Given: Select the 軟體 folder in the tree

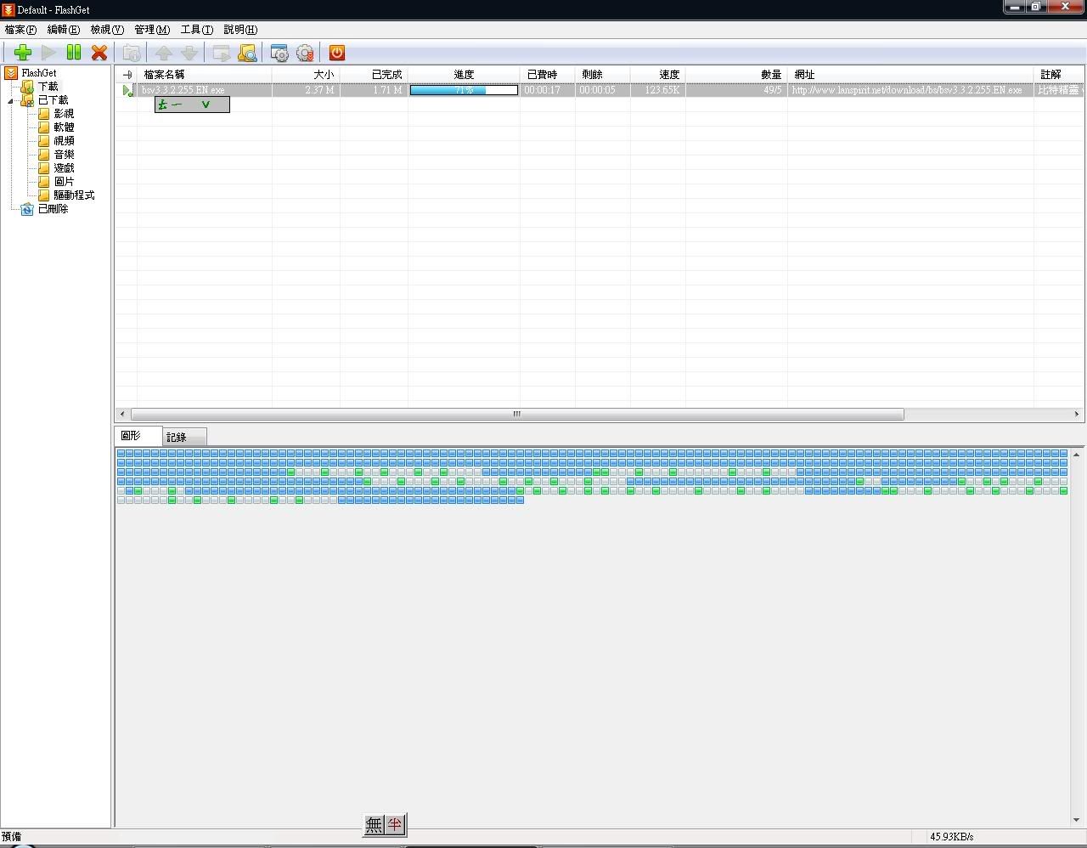Looking at the screenshot, I should [x=64, y=127].
